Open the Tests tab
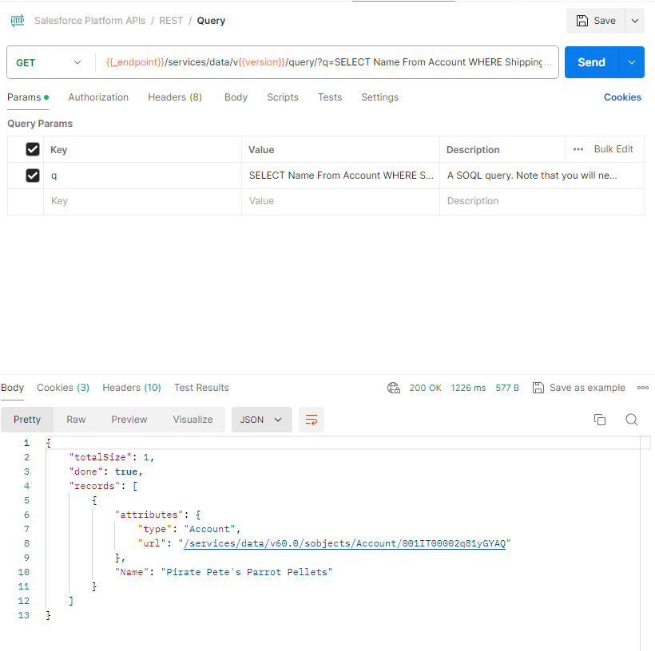Image resolution: width=655 pixels, height=651 pixels. pyautogui.click(x=330, y=97)
